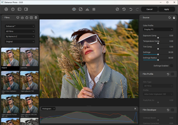This screenshot has width=178, height=125.
Task: Click the bypass slashed-circle icon
Action: pyautogui.click(x=117, y=9)
